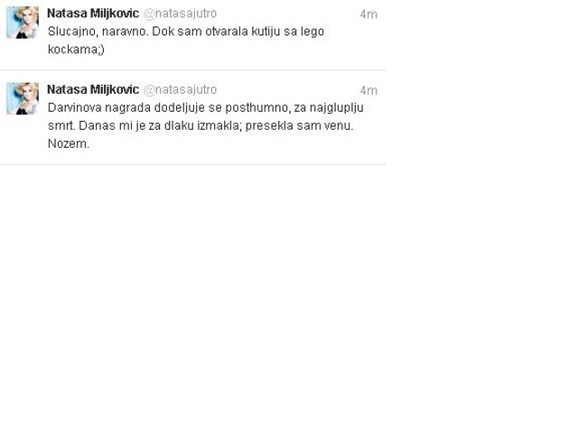Select the word 'lego' in the top tweet
578x433 pixels.
[312, 32]
